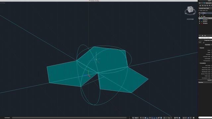
Task: Toggle visibility of the Cubo layer
Action: pos(199,17)
